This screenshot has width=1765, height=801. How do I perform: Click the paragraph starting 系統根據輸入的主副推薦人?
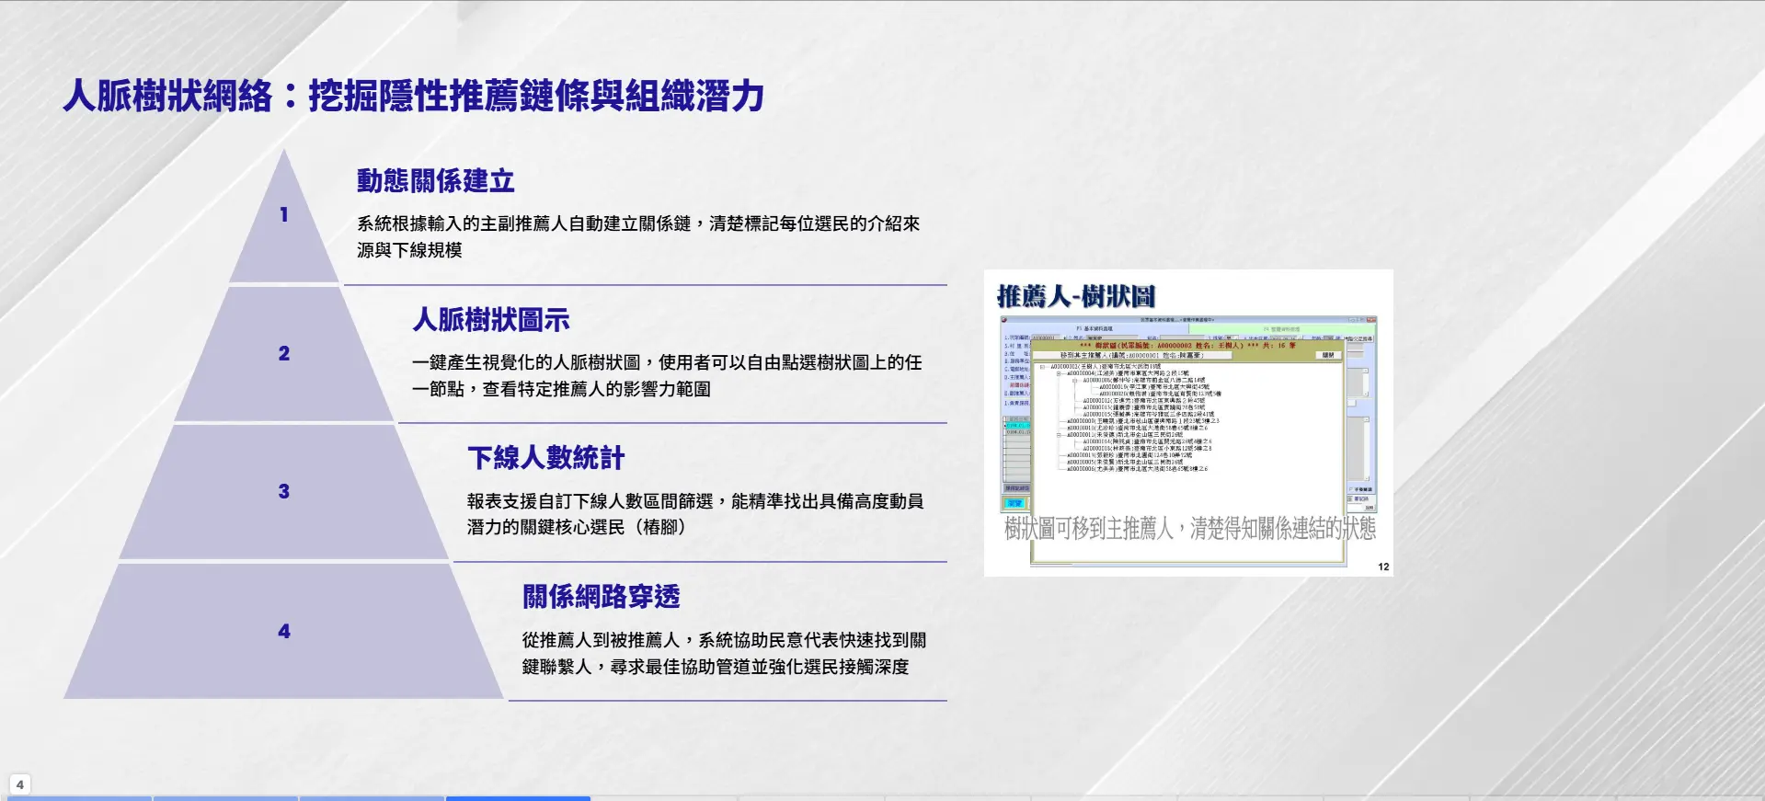click(x=638, y=236)
